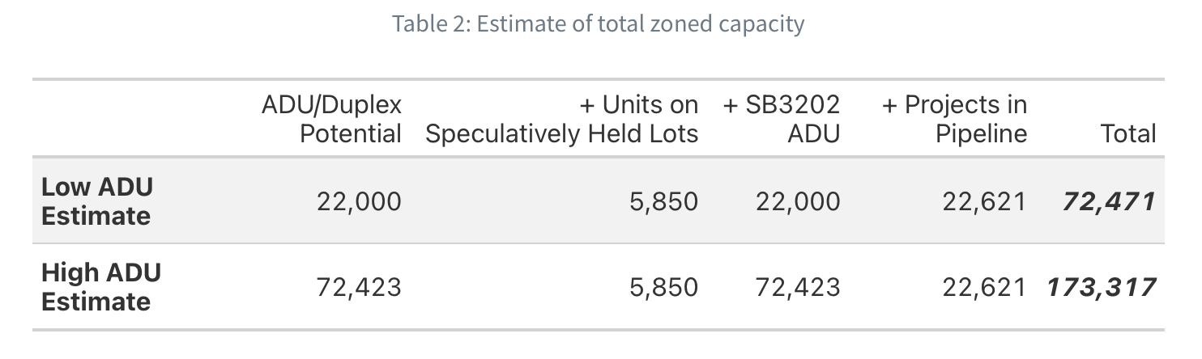Click the '+ Projects in Pipeline' column header
The image size is (1202, 359).
coord(954,119)
